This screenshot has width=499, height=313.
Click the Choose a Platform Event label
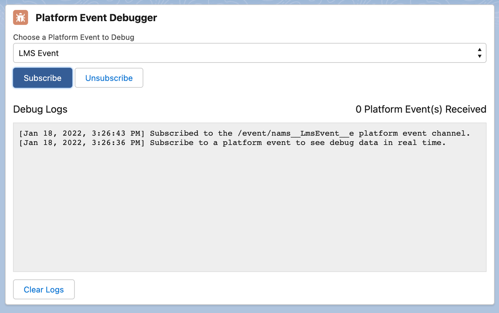74,37
